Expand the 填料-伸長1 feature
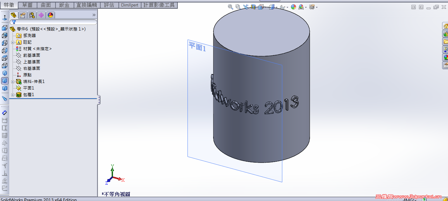 (x=13, y=81)
